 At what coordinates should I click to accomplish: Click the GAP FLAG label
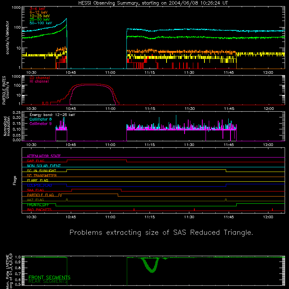point(35,161)
